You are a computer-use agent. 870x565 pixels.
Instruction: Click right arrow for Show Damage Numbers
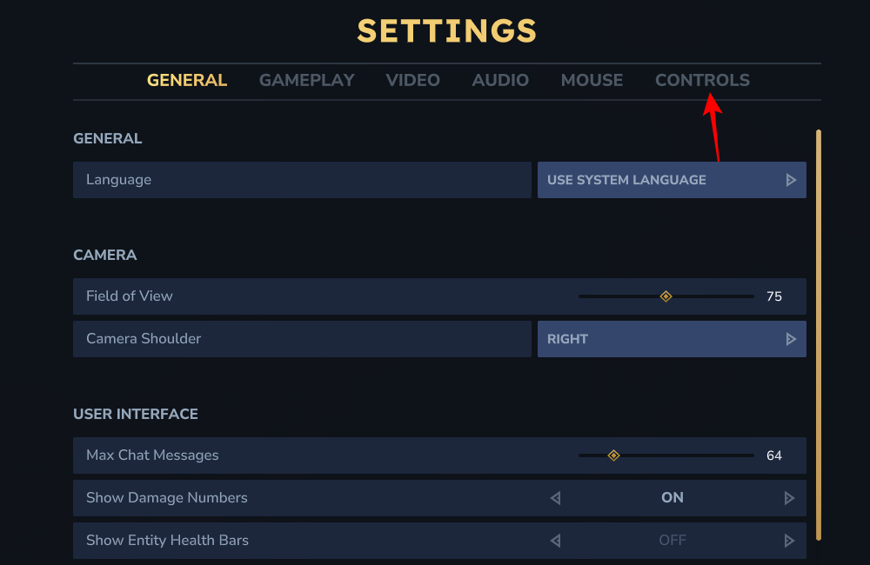789,498
